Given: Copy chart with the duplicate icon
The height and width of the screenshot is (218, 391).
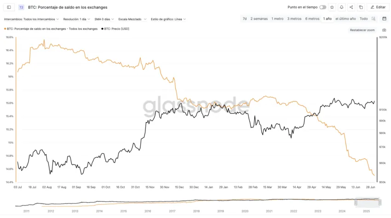Looking at the screenshot, I should point(361,7).
